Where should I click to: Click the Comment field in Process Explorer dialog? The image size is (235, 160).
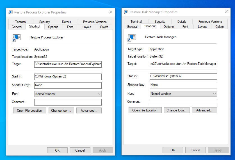tap(68, 102)
